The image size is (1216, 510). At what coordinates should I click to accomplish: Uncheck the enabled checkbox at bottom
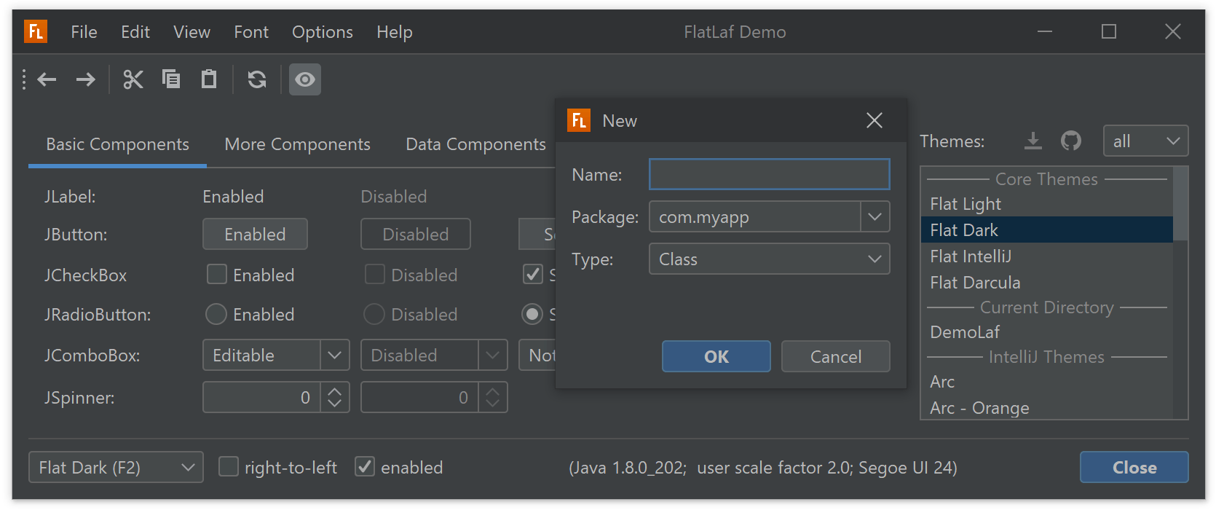point(365,466)
